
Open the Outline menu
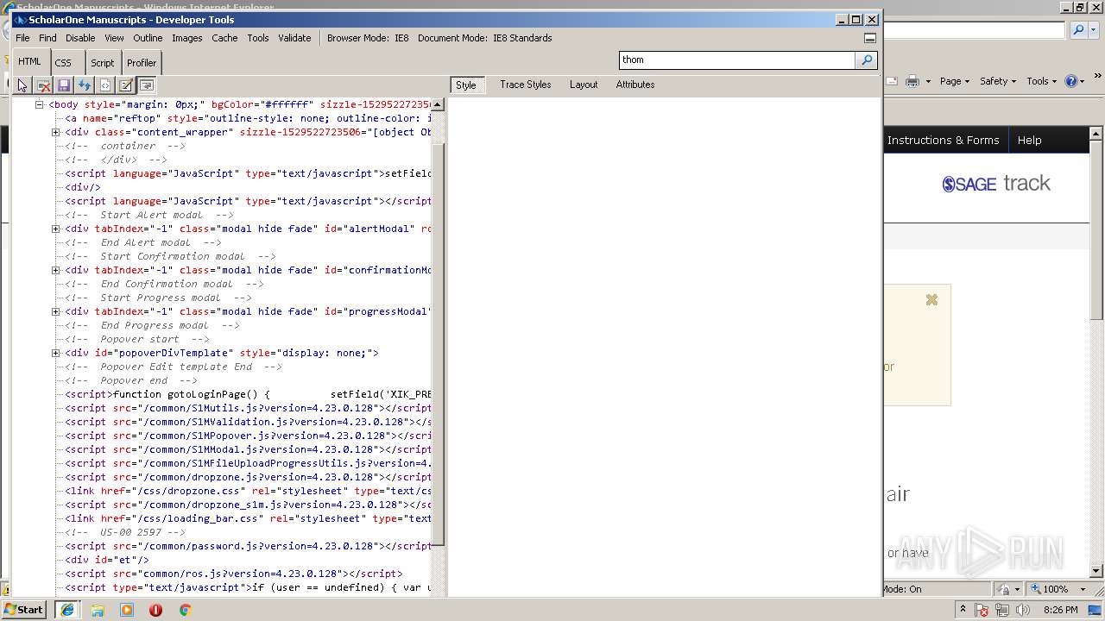[x=148, y=38]
